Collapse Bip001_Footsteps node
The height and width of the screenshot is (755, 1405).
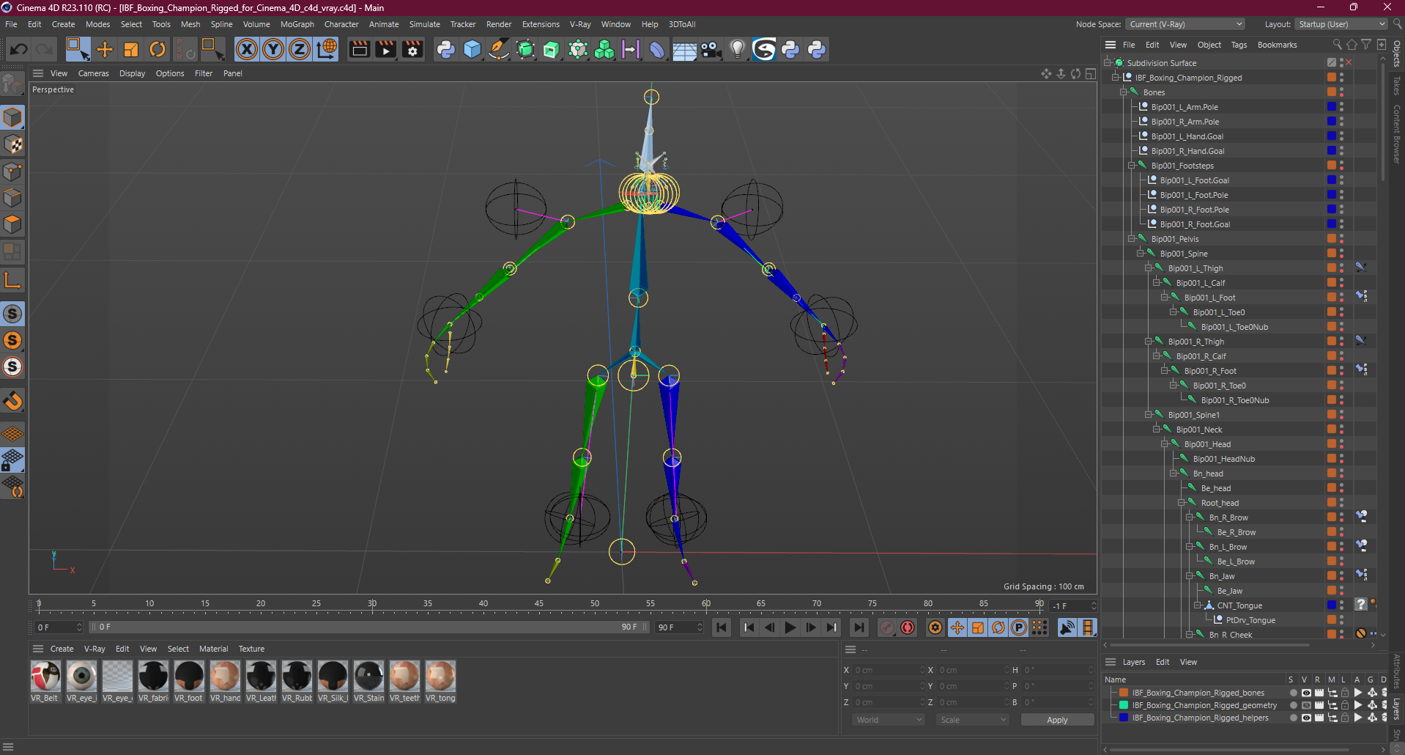(x=1132, y=166)
